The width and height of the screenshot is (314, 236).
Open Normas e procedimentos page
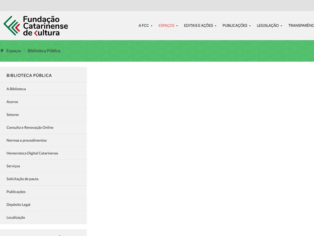tap(43, 140)
